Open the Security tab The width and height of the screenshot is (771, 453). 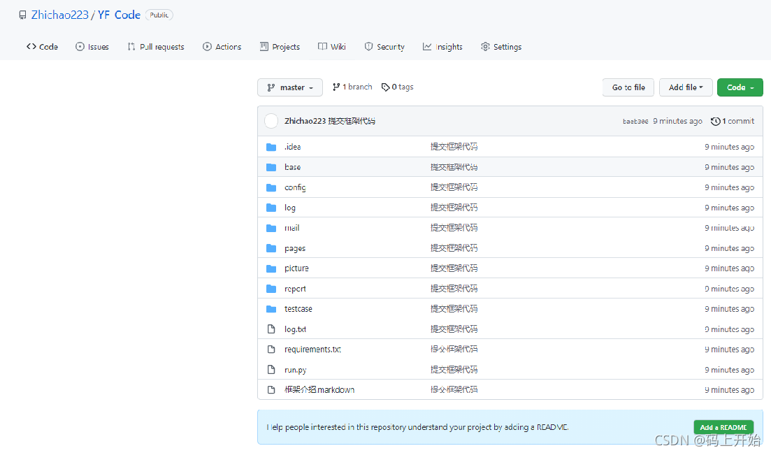click(x=384, y=47)
